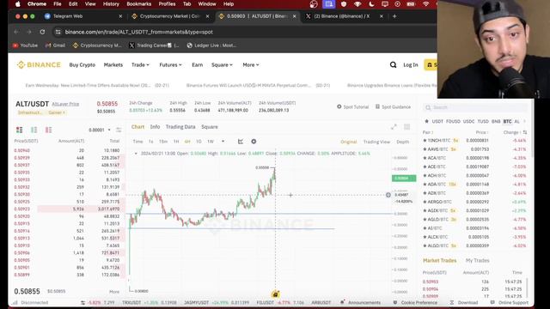Image resolution: width=550 pixels, height=309 pixels.
Task: Show sell orders only view icon
Action: (x=48, y=130)
